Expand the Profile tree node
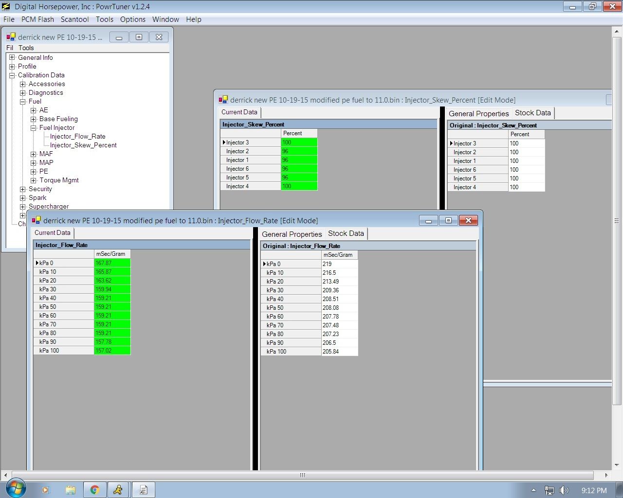623x498 pixels. point(12,66)
